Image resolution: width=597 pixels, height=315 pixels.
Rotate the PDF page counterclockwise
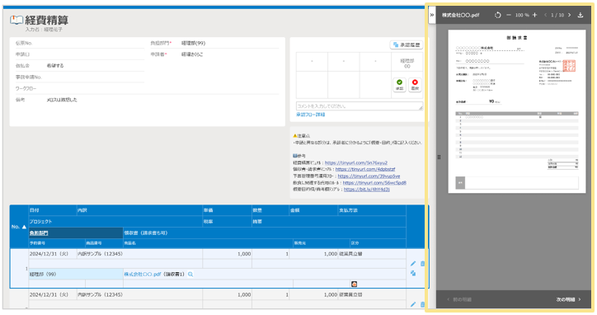[498, 15]
